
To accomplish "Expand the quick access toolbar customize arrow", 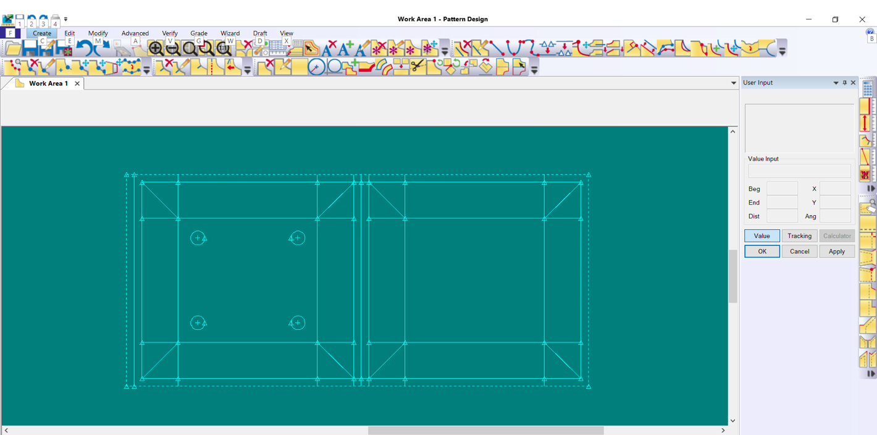I will coord(66,19).
